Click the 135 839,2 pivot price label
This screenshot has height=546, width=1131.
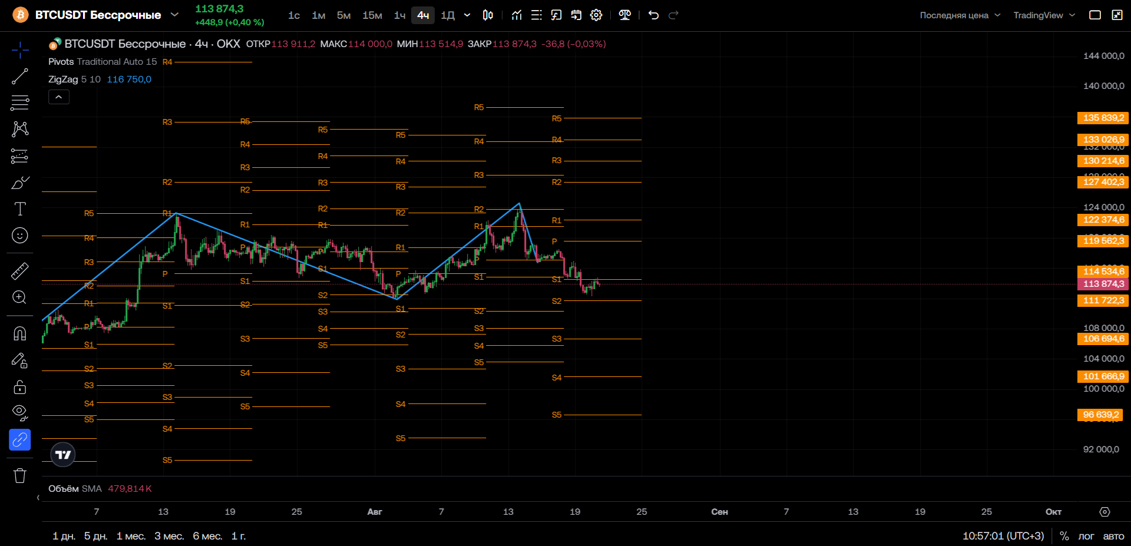pyautogui.click(x=1103, y=118)
